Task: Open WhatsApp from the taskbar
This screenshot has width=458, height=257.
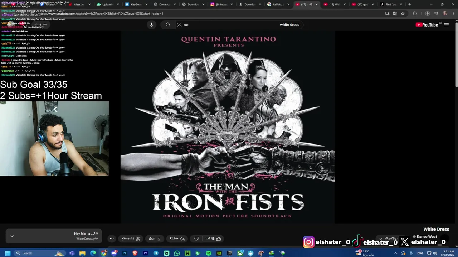Action: [x=177, y=253]
